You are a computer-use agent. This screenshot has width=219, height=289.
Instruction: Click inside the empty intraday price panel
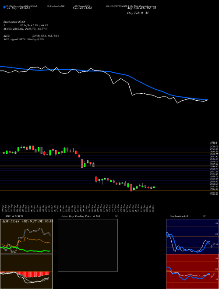coord(88,245)
